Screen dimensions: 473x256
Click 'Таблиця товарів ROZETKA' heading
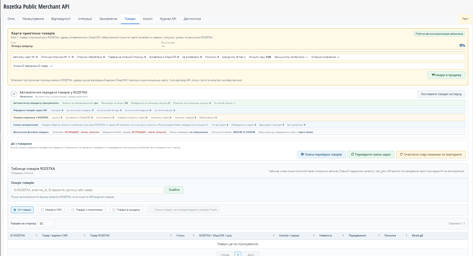click(x=33, y=169)
